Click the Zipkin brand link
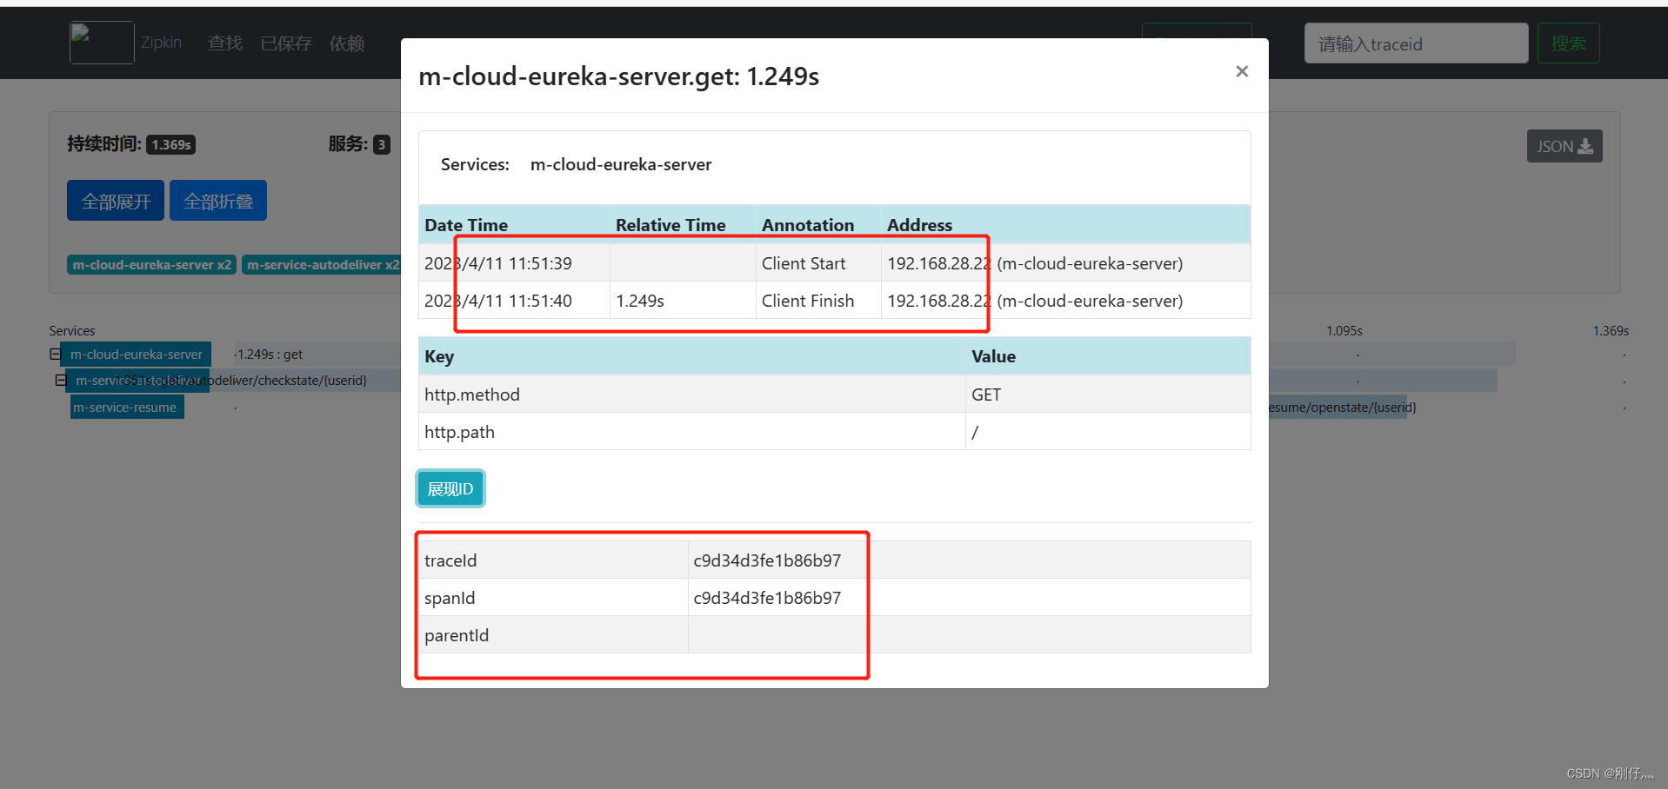 pos(161,43)
